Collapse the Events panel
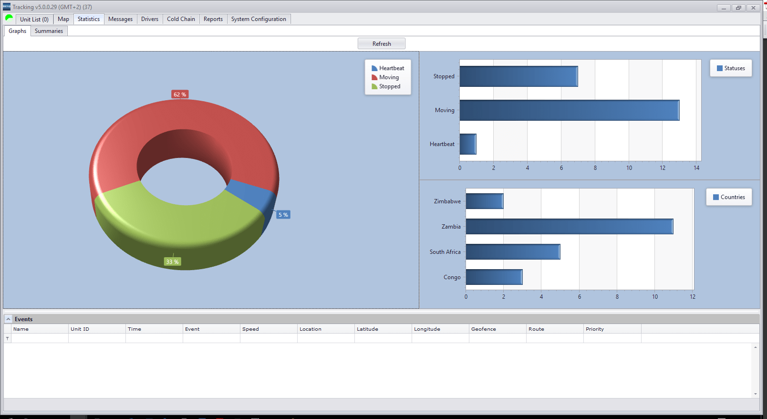 8,319
